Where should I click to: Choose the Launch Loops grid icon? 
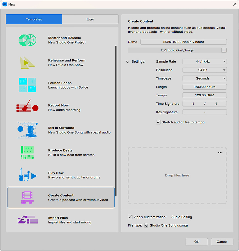27,85
